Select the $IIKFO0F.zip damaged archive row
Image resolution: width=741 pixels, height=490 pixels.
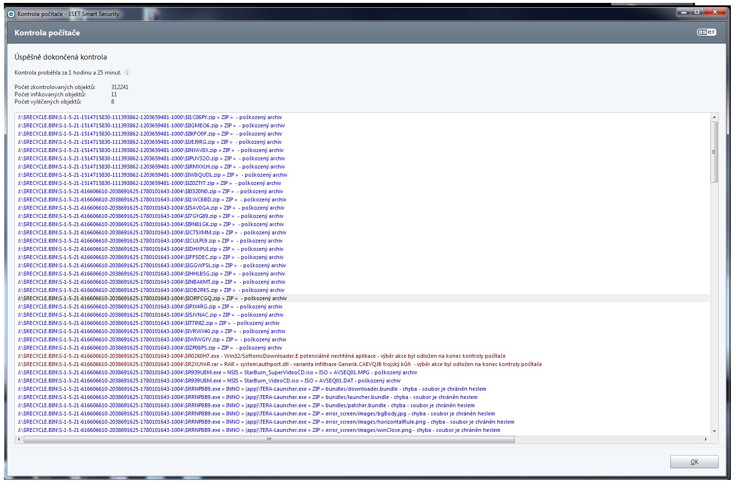click(363, 134)
